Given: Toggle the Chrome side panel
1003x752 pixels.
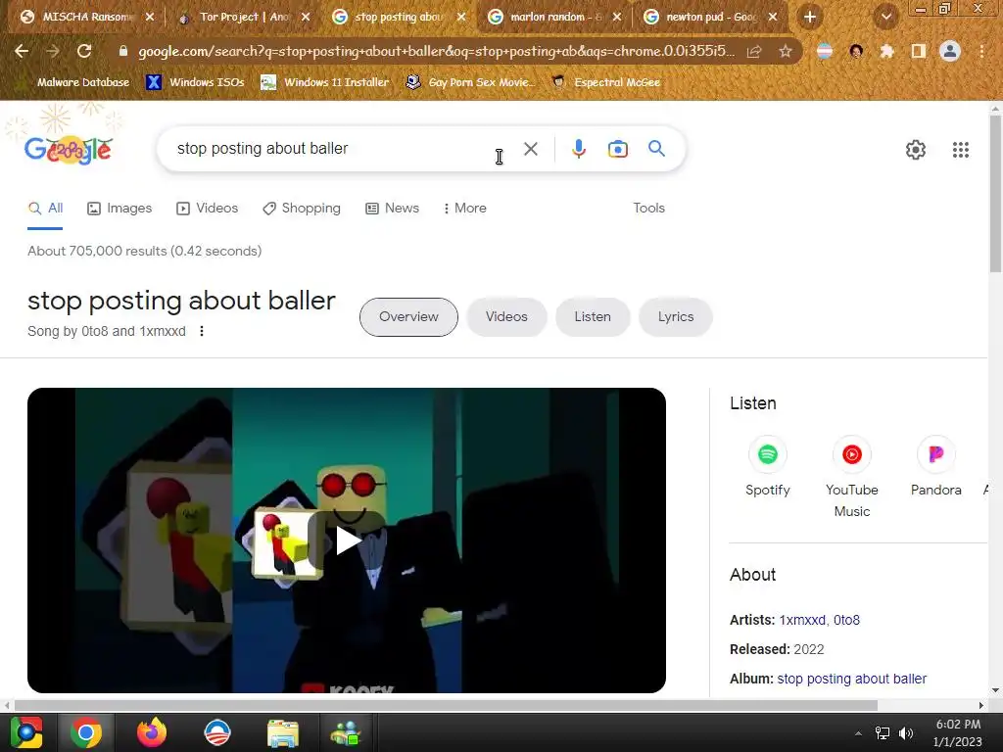Looking at the screenshot, I should tap(918, 51).
